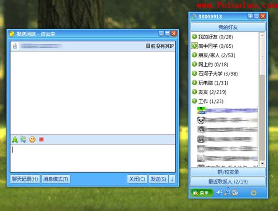Click the 聊天记录(H) button
The width and height of the screenshot is (278, 211).
(25, 179)
